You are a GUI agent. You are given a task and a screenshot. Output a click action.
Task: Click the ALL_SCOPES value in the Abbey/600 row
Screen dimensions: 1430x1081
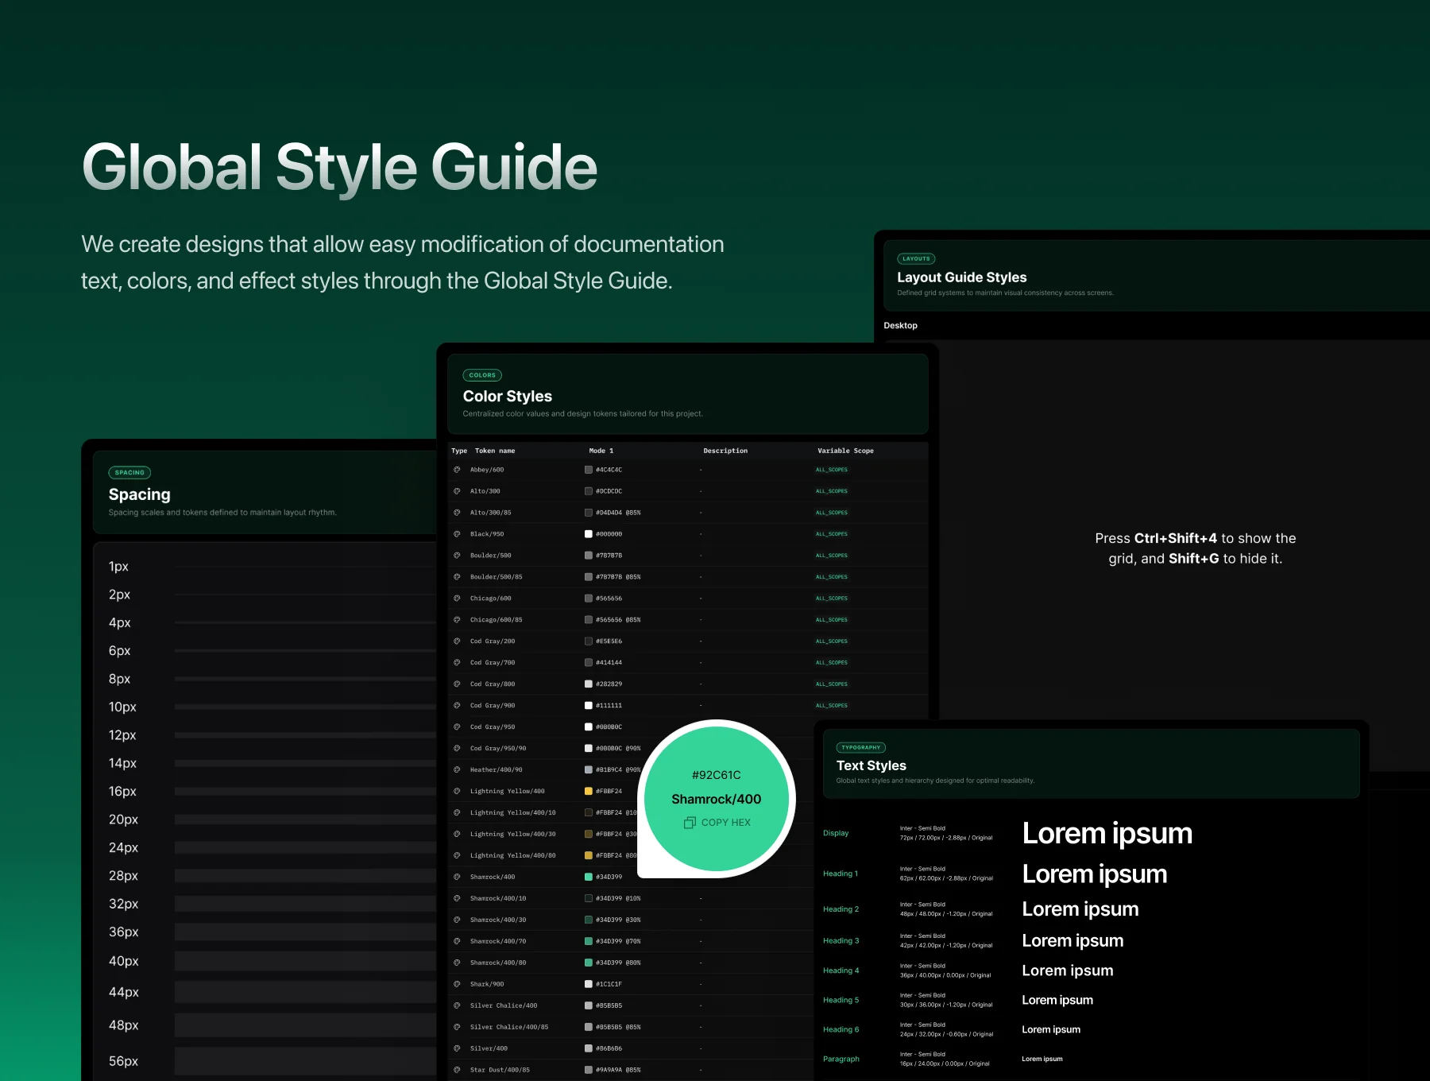coord(832,470)
